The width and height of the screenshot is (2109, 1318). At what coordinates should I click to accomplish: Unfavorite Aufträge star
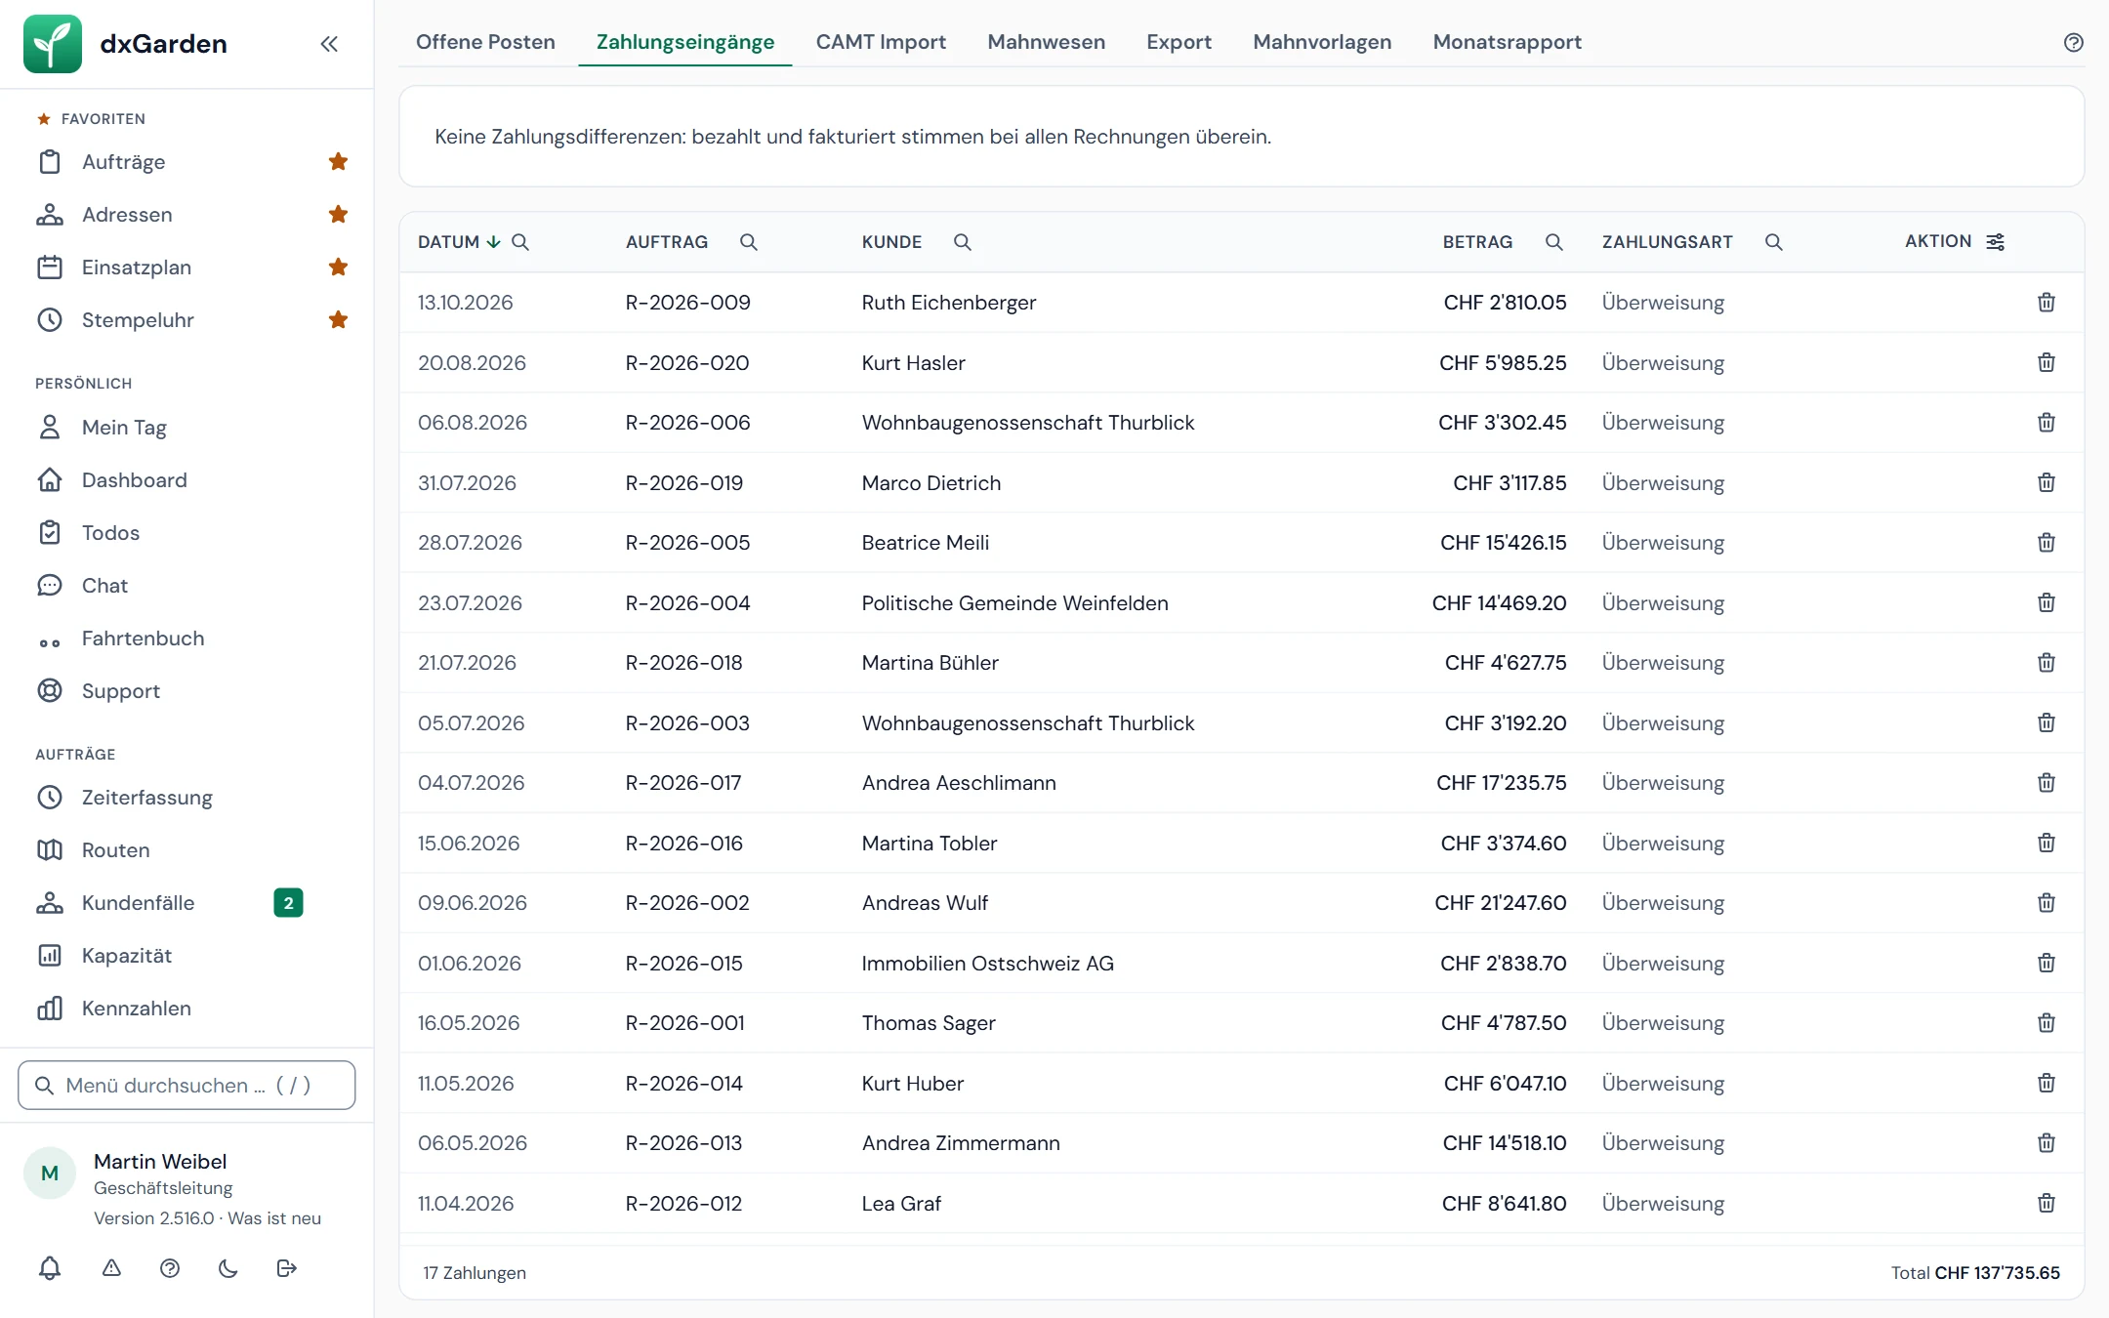click(339, 161)
